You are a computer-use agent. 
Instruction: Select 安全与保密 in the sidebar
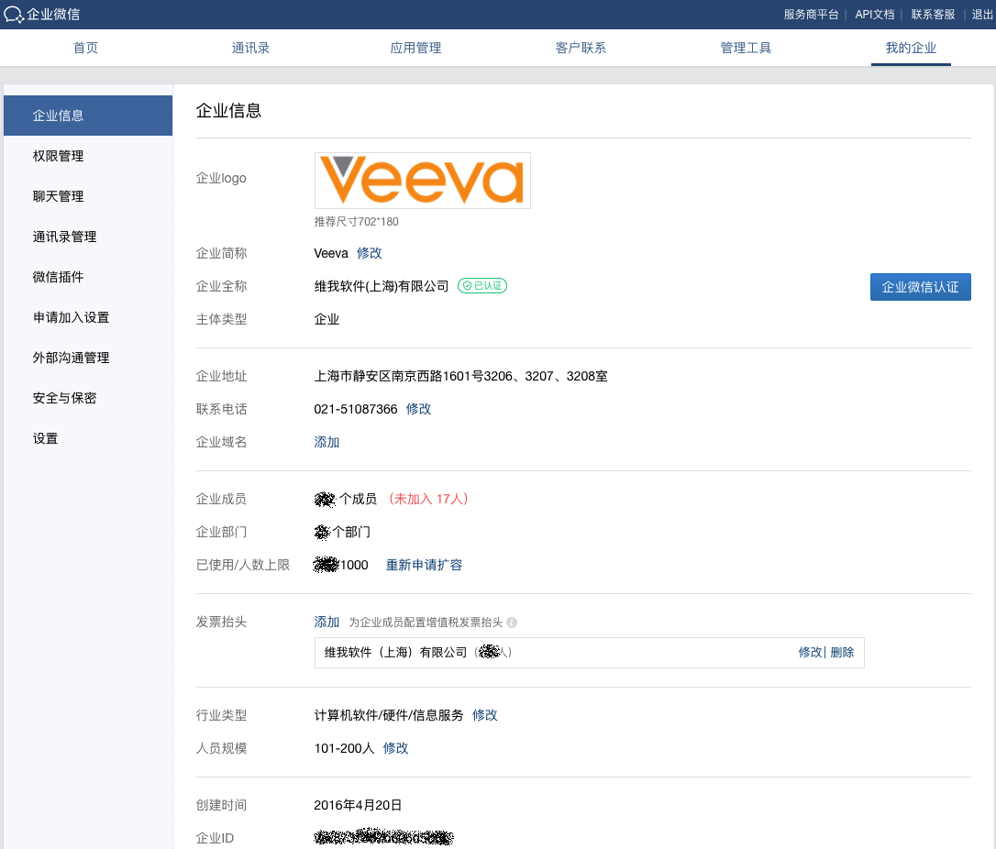[64, 398]
